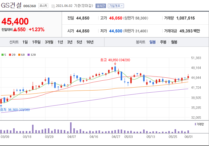209x146 pixels.
Task: Select the 1년 line chart tab
Action: pos(60,42)
